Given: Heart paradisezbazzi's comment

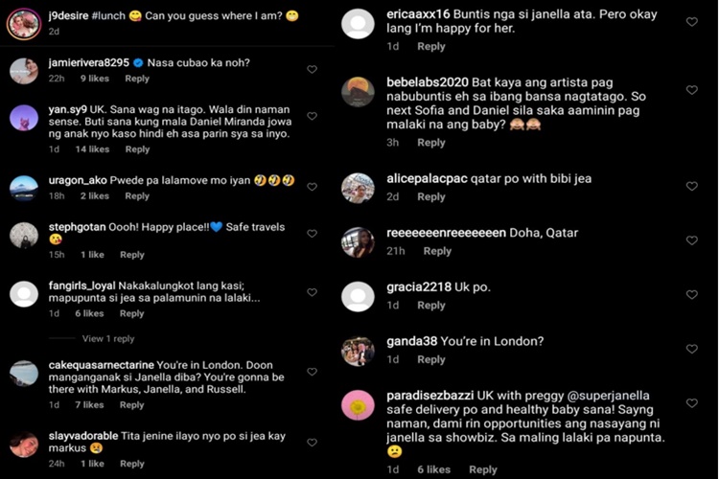Looking at the screenshot, I should [x=691, y=403].
